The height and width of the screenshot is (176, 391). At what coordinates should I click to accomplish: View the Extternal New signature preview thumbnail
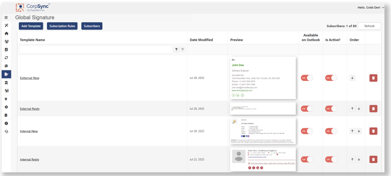263,78
